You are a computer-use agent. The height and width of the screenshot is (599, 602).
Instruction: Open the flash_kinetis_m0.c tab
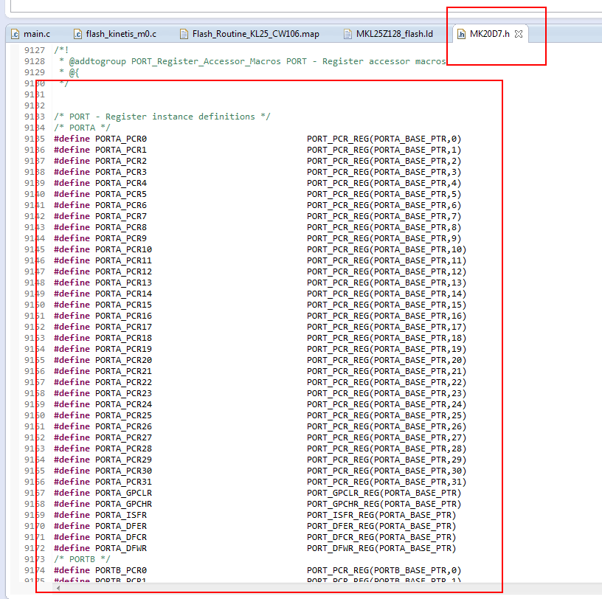(115, 34)
